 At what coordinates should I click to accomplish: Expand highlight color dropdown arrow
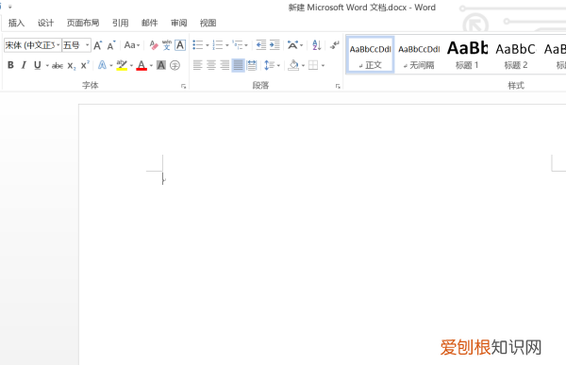[131, 66]
